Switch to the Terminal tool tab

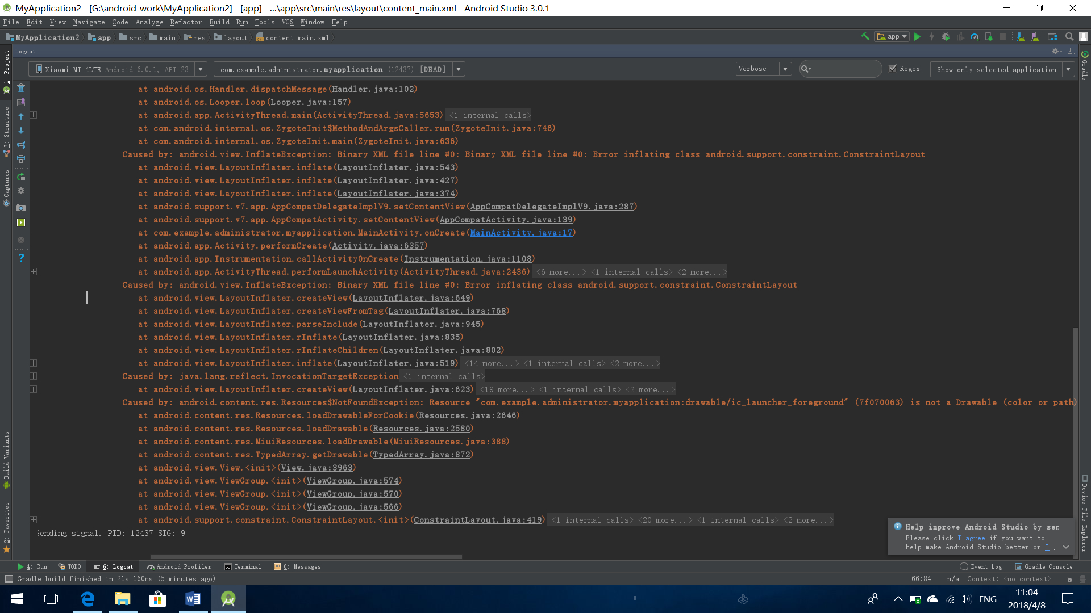[x=243, y=566]
